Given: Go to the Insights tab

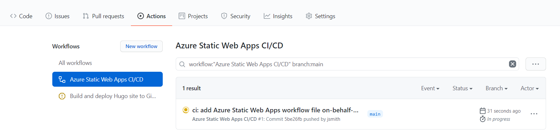Looking at the screenshot, I should (278, 16).
